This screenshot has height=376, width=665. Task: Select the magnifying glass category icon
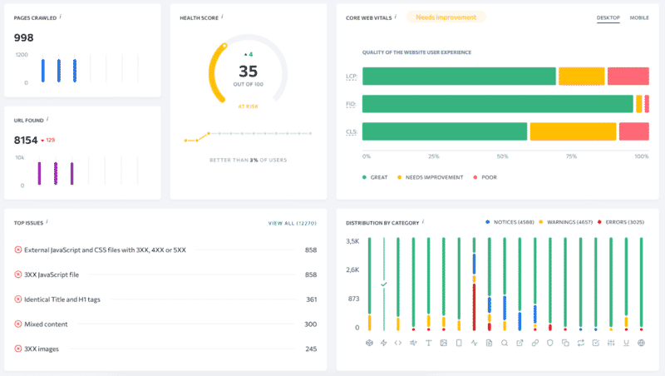coord(505,343)
